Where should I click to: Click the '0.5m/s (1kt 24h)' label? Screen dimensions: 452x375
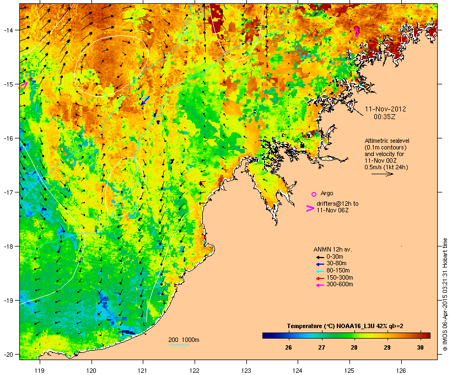(x=386, y=167)
